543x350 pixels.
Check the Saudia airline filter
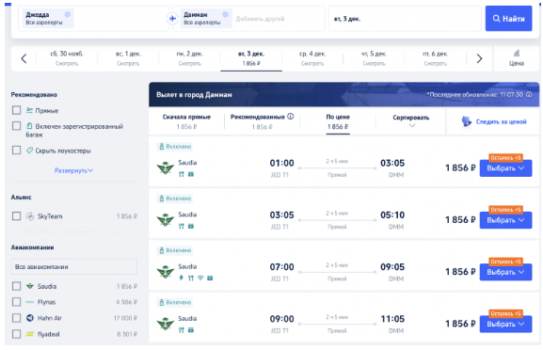tap(16, 286)
